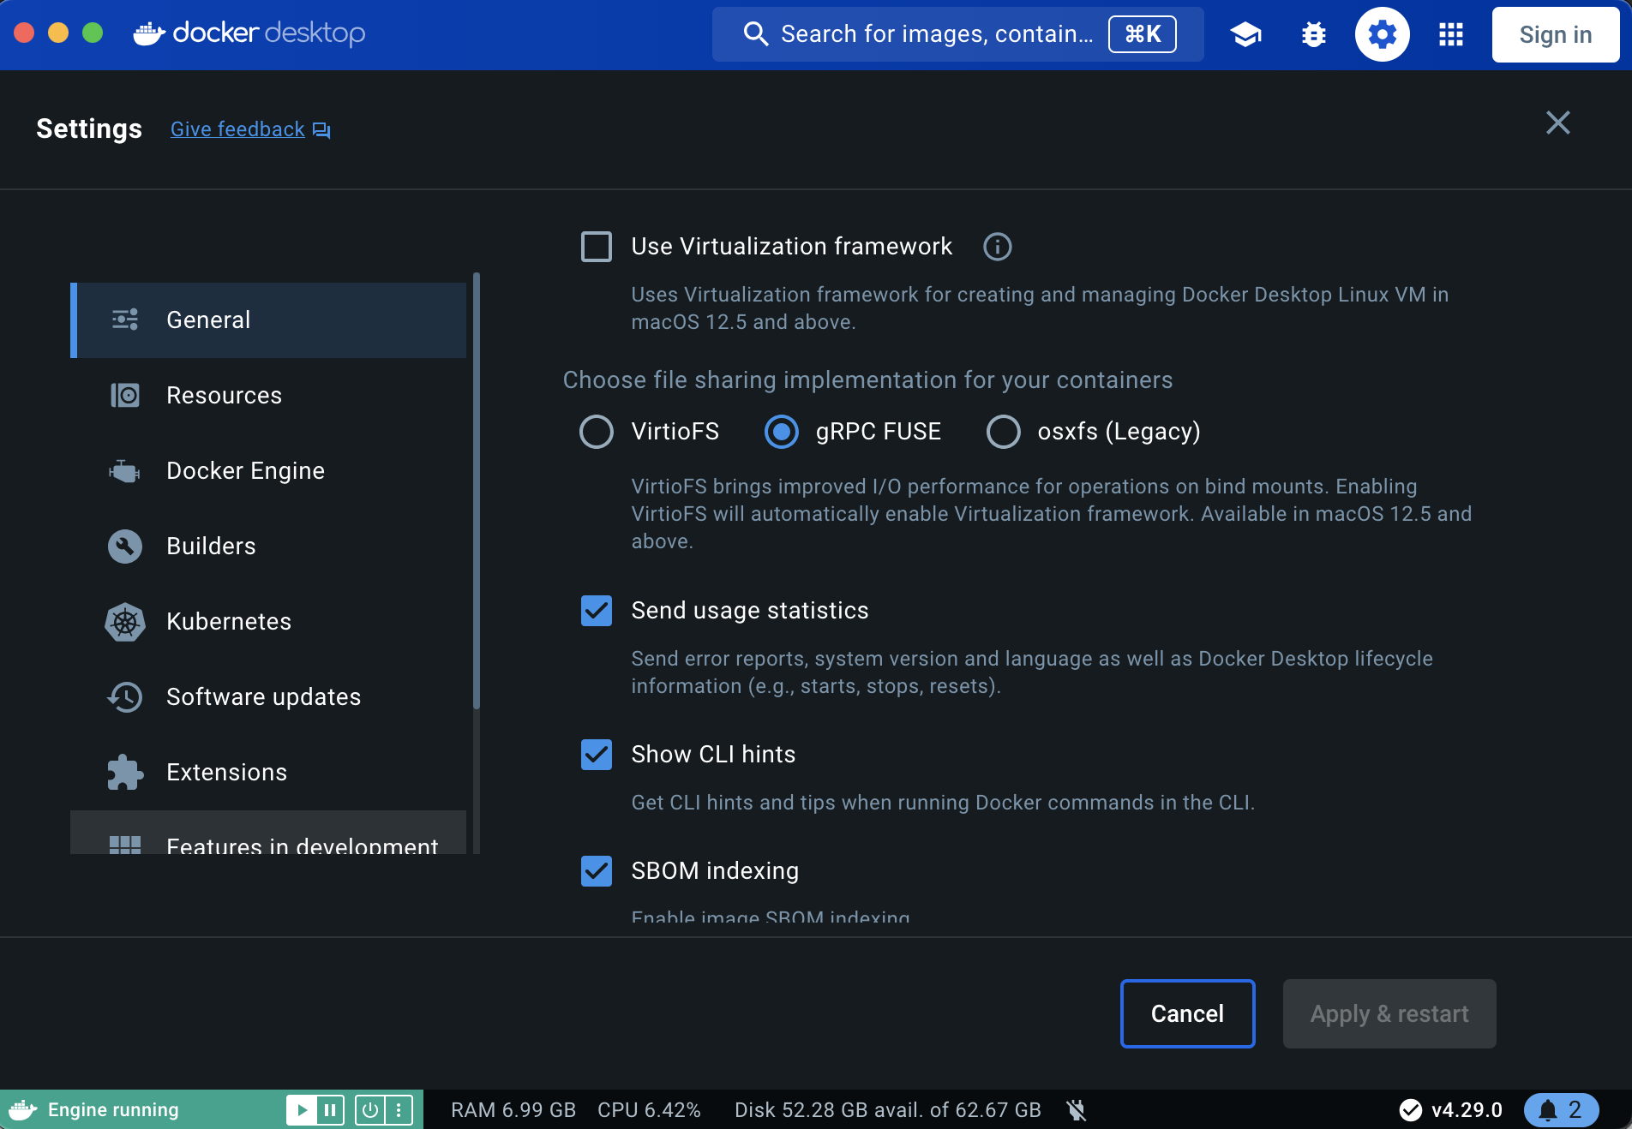Click the Give feedback link
This screenshot has width=1632, height=1129.
(x=237, y=129)
